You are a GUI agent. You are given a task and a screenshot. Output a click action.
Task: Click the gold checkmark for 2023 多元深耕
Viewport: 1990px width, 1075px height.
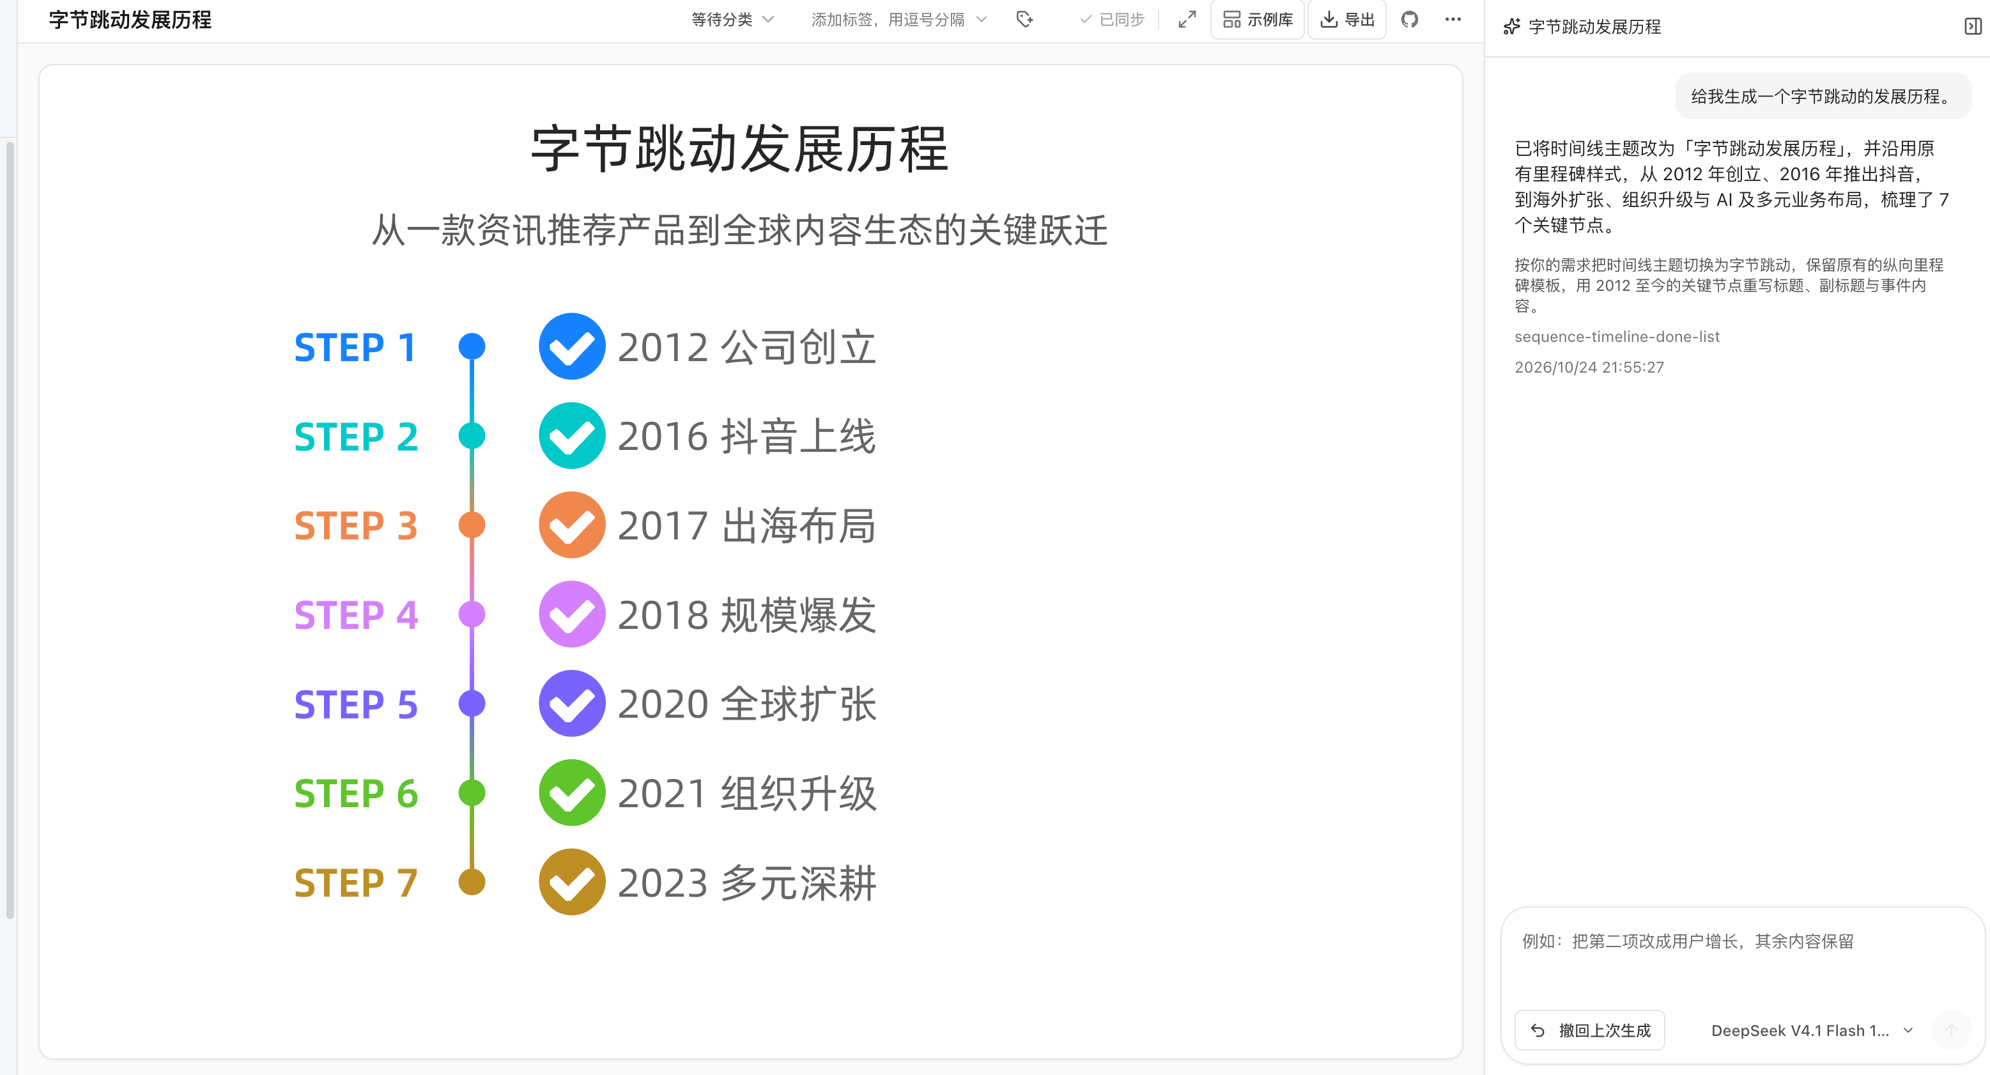point(572,882)
